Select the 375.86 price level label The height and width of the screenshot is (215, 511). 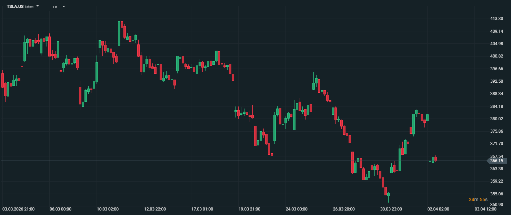(496, 131)
